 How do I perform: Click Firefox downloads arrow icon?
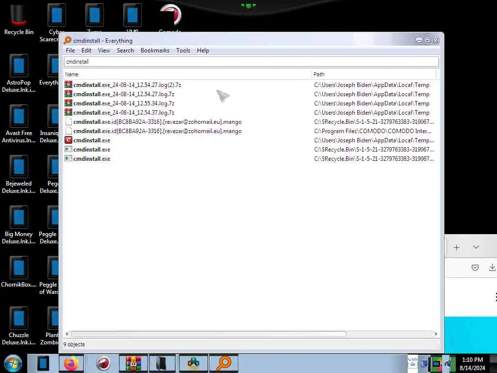coord(492,268)
